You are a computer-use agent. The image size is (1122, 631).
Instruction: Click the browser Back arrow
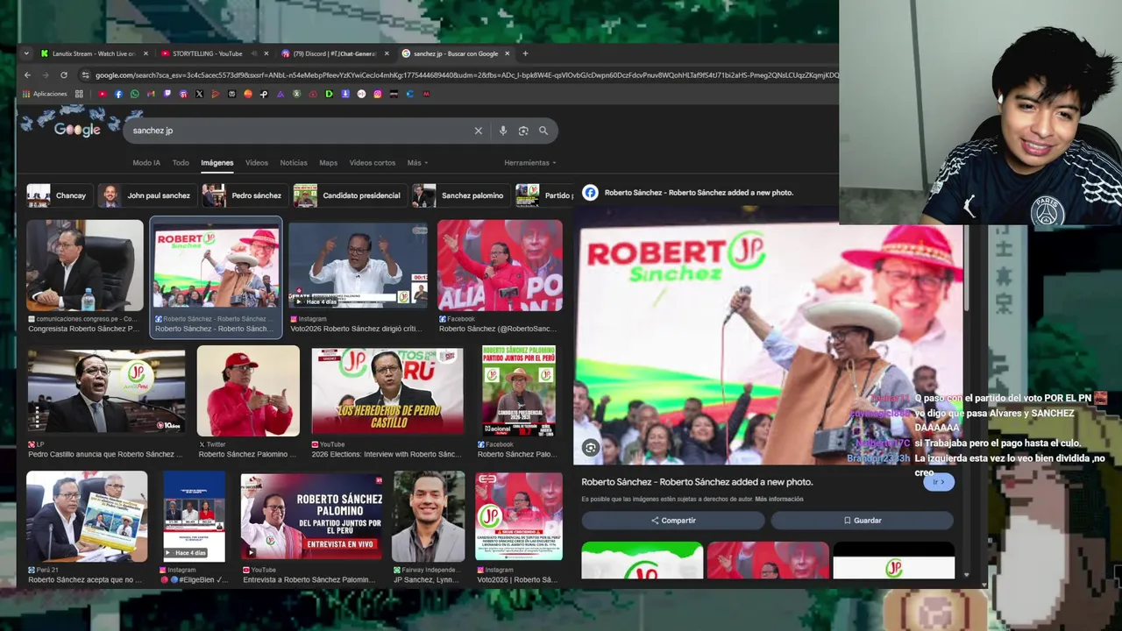[x=28, y=75]
